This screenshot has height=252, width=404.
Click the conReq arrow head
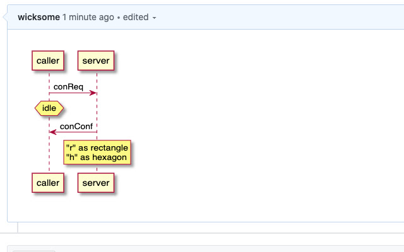point(93,93)
